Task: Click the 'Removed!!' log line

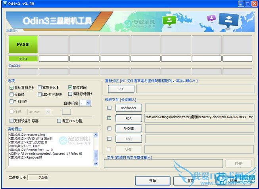Action: click(25, 157)
